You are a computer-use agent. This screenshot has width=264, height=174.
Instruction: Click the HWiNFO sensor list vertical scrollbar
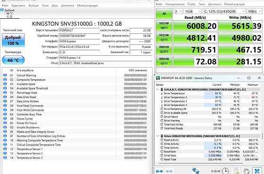point(262,136)
